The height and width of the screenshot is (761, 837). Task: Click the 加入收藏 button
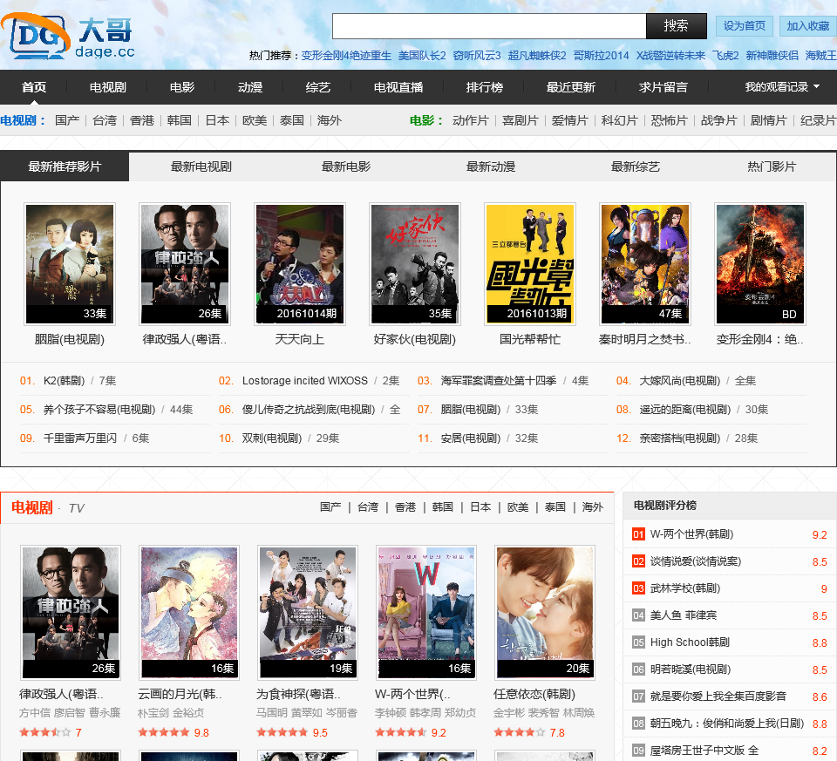coord(807,26)
